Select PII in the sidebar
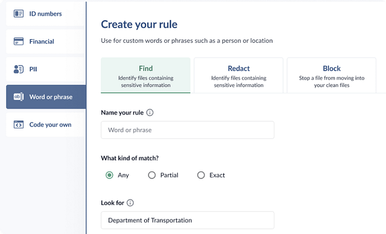Screen dimensions: 386x234 click(46, 69)
